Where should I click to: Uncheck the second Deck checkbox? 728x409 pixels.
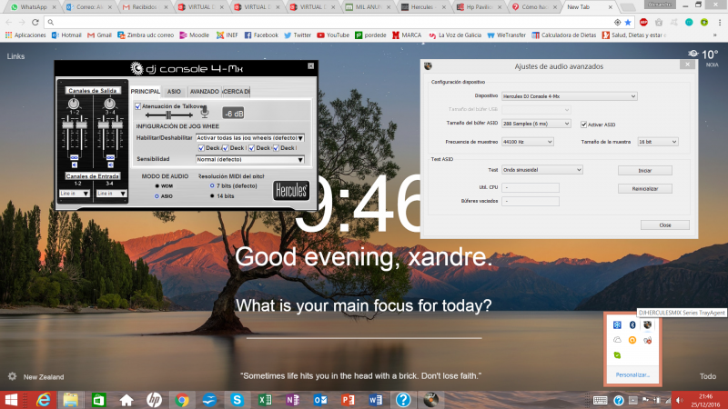pos(225,148)
